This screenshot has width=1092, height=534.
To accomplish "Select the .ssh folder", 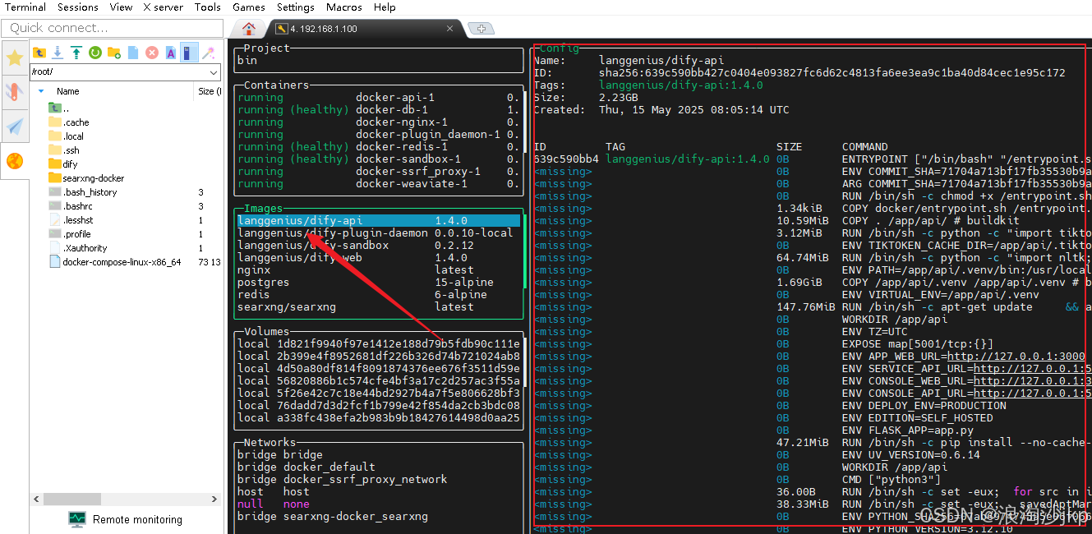I will click(x=64, y=150).
